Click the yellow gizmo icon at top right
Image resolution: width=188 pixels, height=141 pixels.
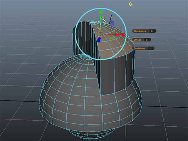pos(131,4)
